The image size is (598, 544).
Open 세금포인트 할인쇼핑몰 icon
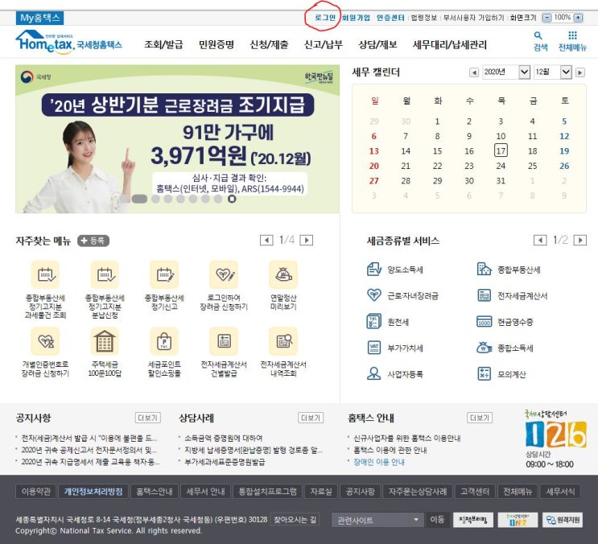[164, 341]
